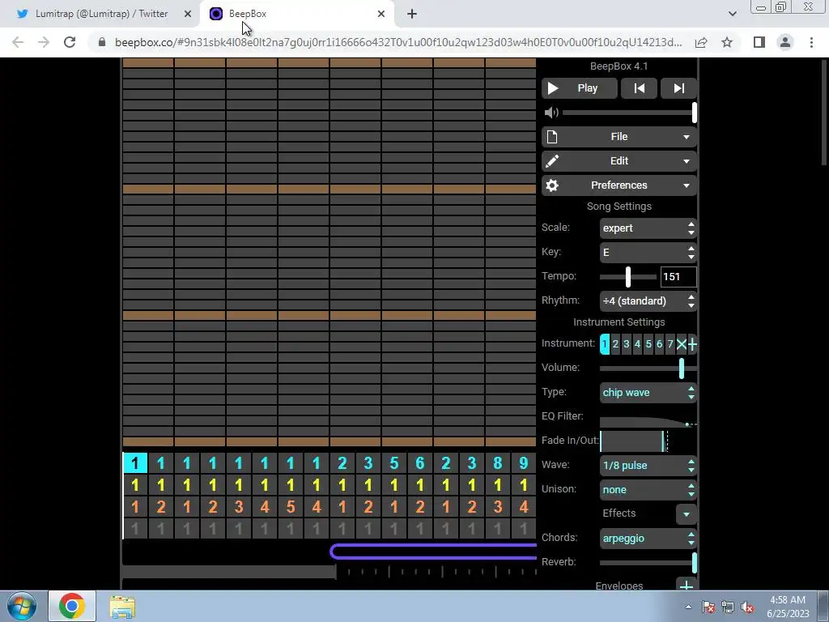Bookmark this page with the star
This screenshot has height=622, width=829.
(x=727, y=42)
